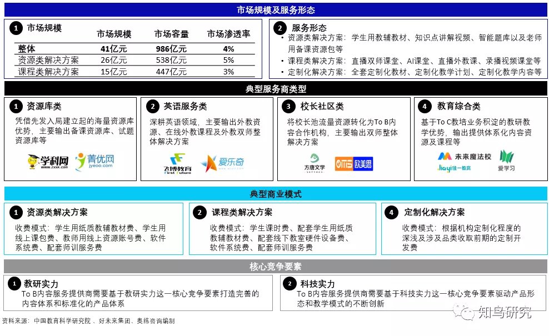The height and width of the screenshot is (336, 549).
Task: Click the gray 核心竞争要素 header bar
Action: (x=276, y=267)
